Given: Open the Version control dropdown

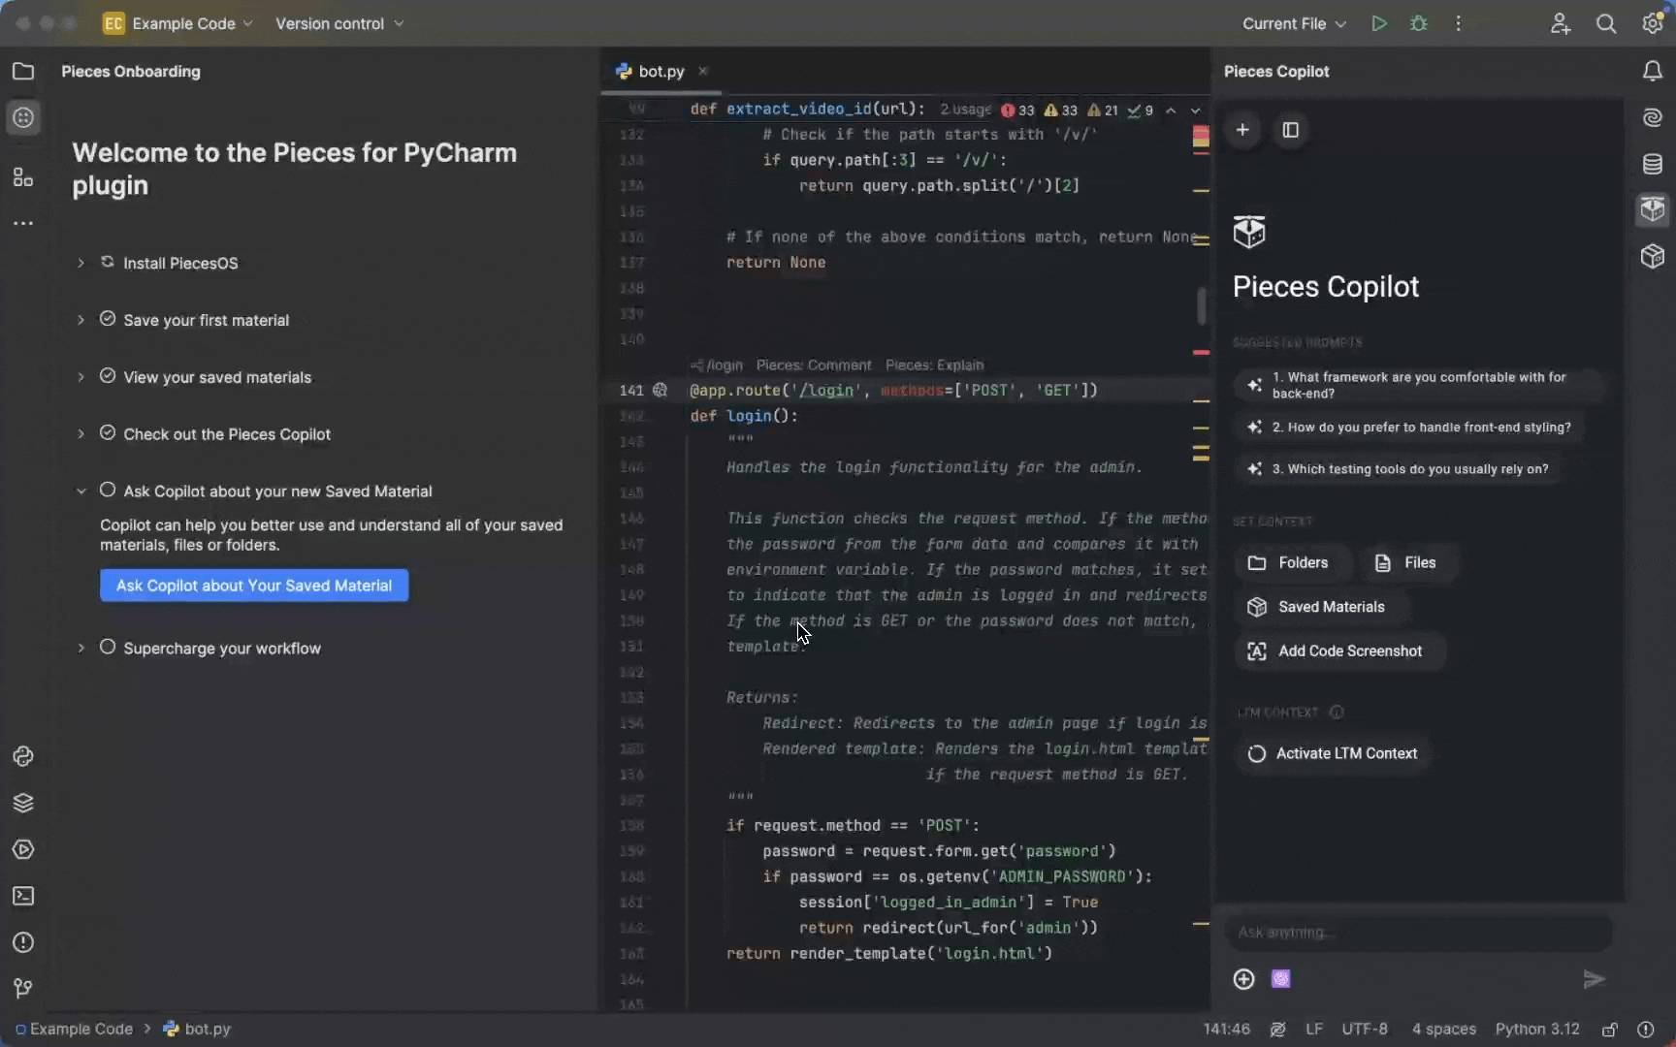Looking at the screenshot, I should coord(339,23).
